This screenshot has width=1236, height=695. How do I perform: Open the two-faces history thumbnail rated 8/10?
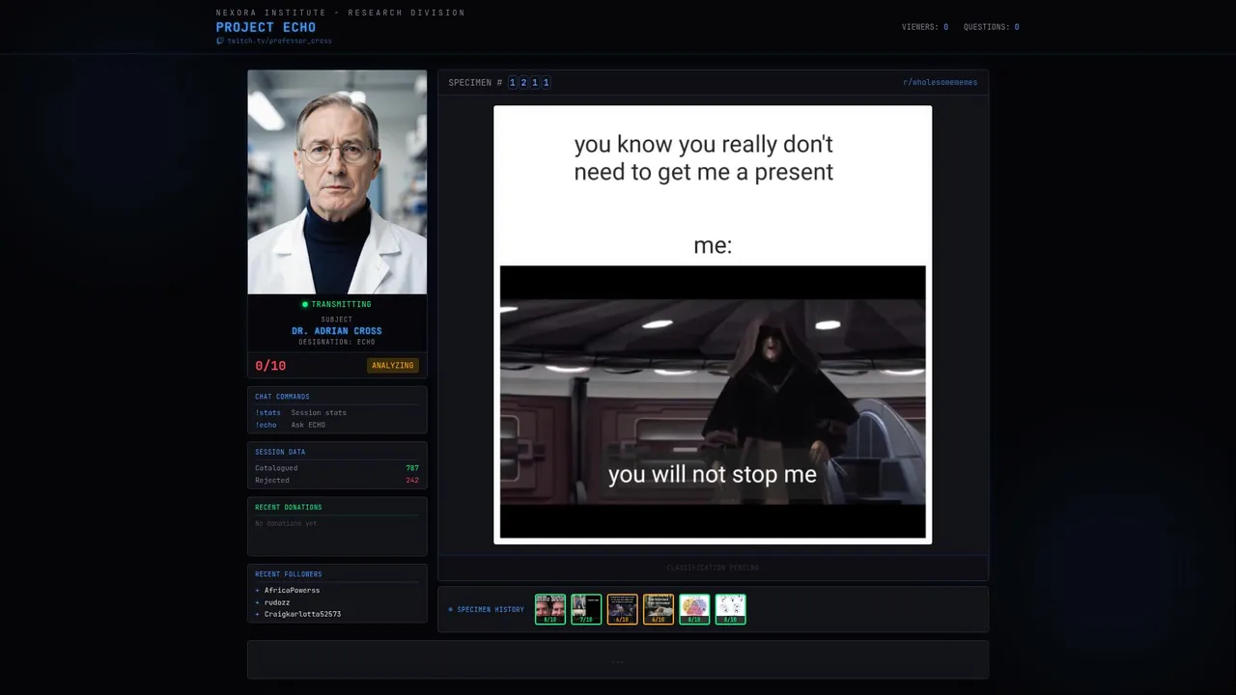[550, 609]
